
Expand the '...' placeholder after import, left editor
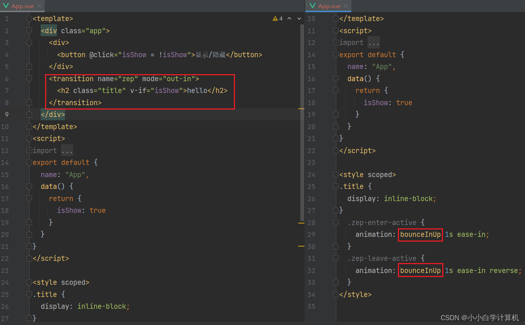(x=67, y=151)
